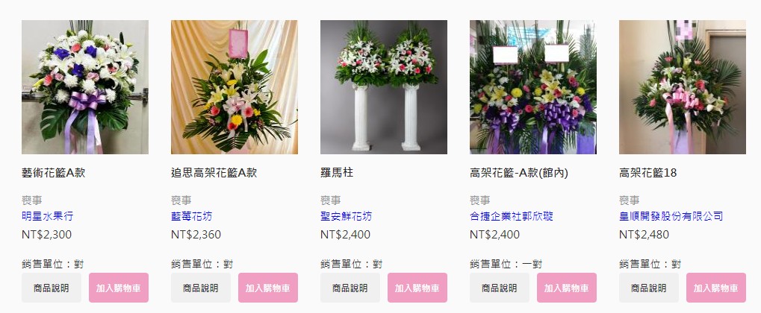Open the 高架花籃18 product image
Image resolution: width=761 pixels, height=313 pixels.
[x=683, y=87]
